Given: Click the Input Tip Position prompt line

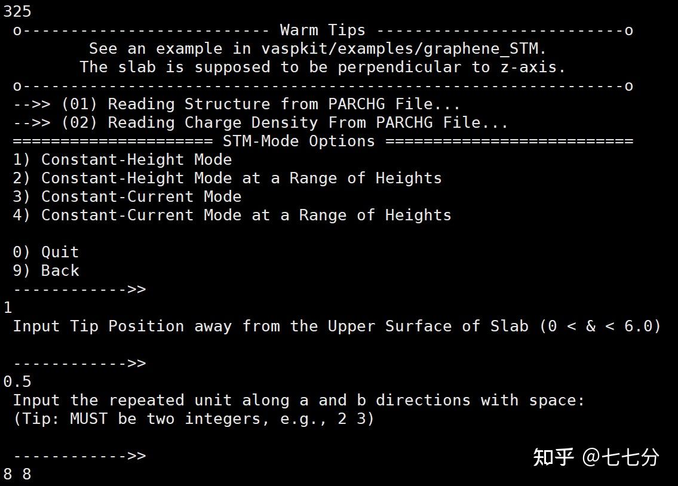Looking at the screenshot, I should pyautogui.click(x=336, y=326).
